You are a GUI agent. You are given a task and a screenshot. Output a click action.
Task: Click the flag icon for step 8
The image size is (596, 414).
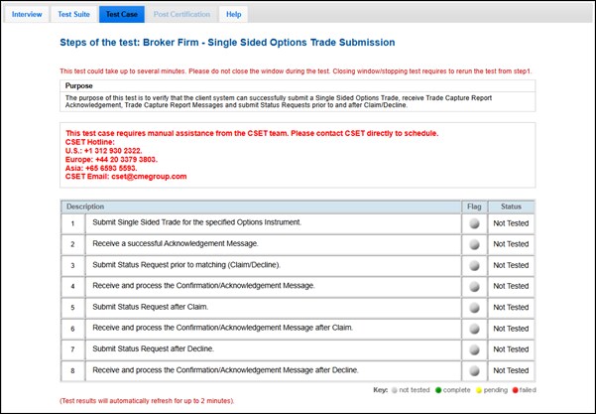coord(474,370)
